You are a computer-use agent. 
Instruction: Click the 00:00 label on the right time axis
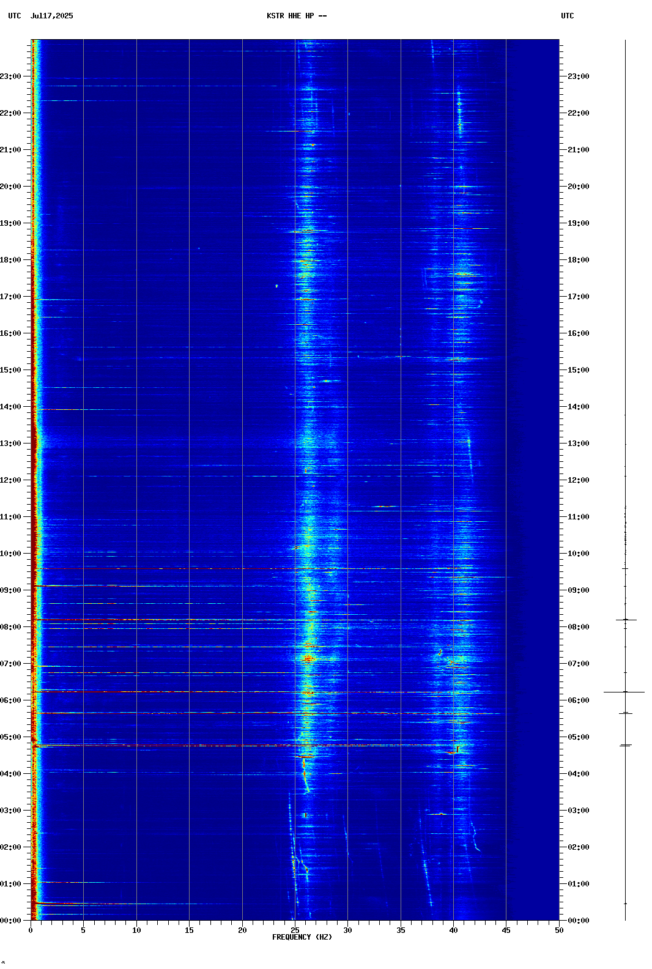point(579,921)
